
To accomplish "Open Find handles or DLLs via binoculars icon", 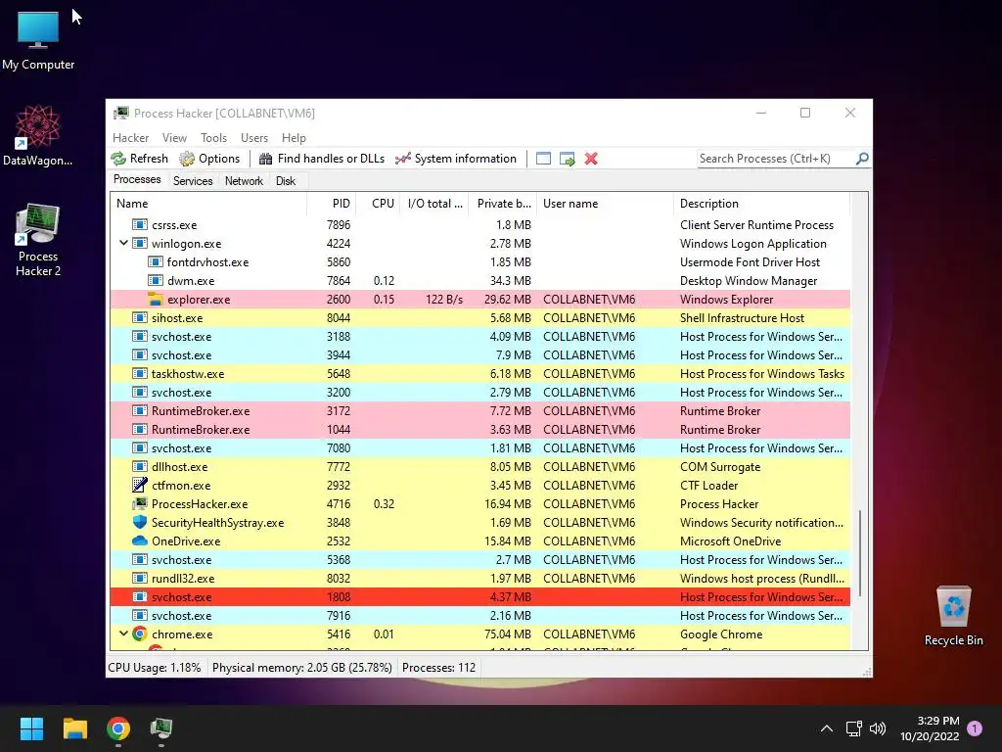I will [266, 159].
